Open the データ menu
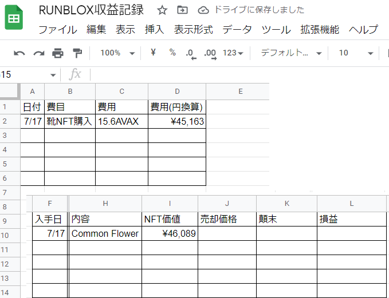Viewport: 389px width, 298px height. 237,30
